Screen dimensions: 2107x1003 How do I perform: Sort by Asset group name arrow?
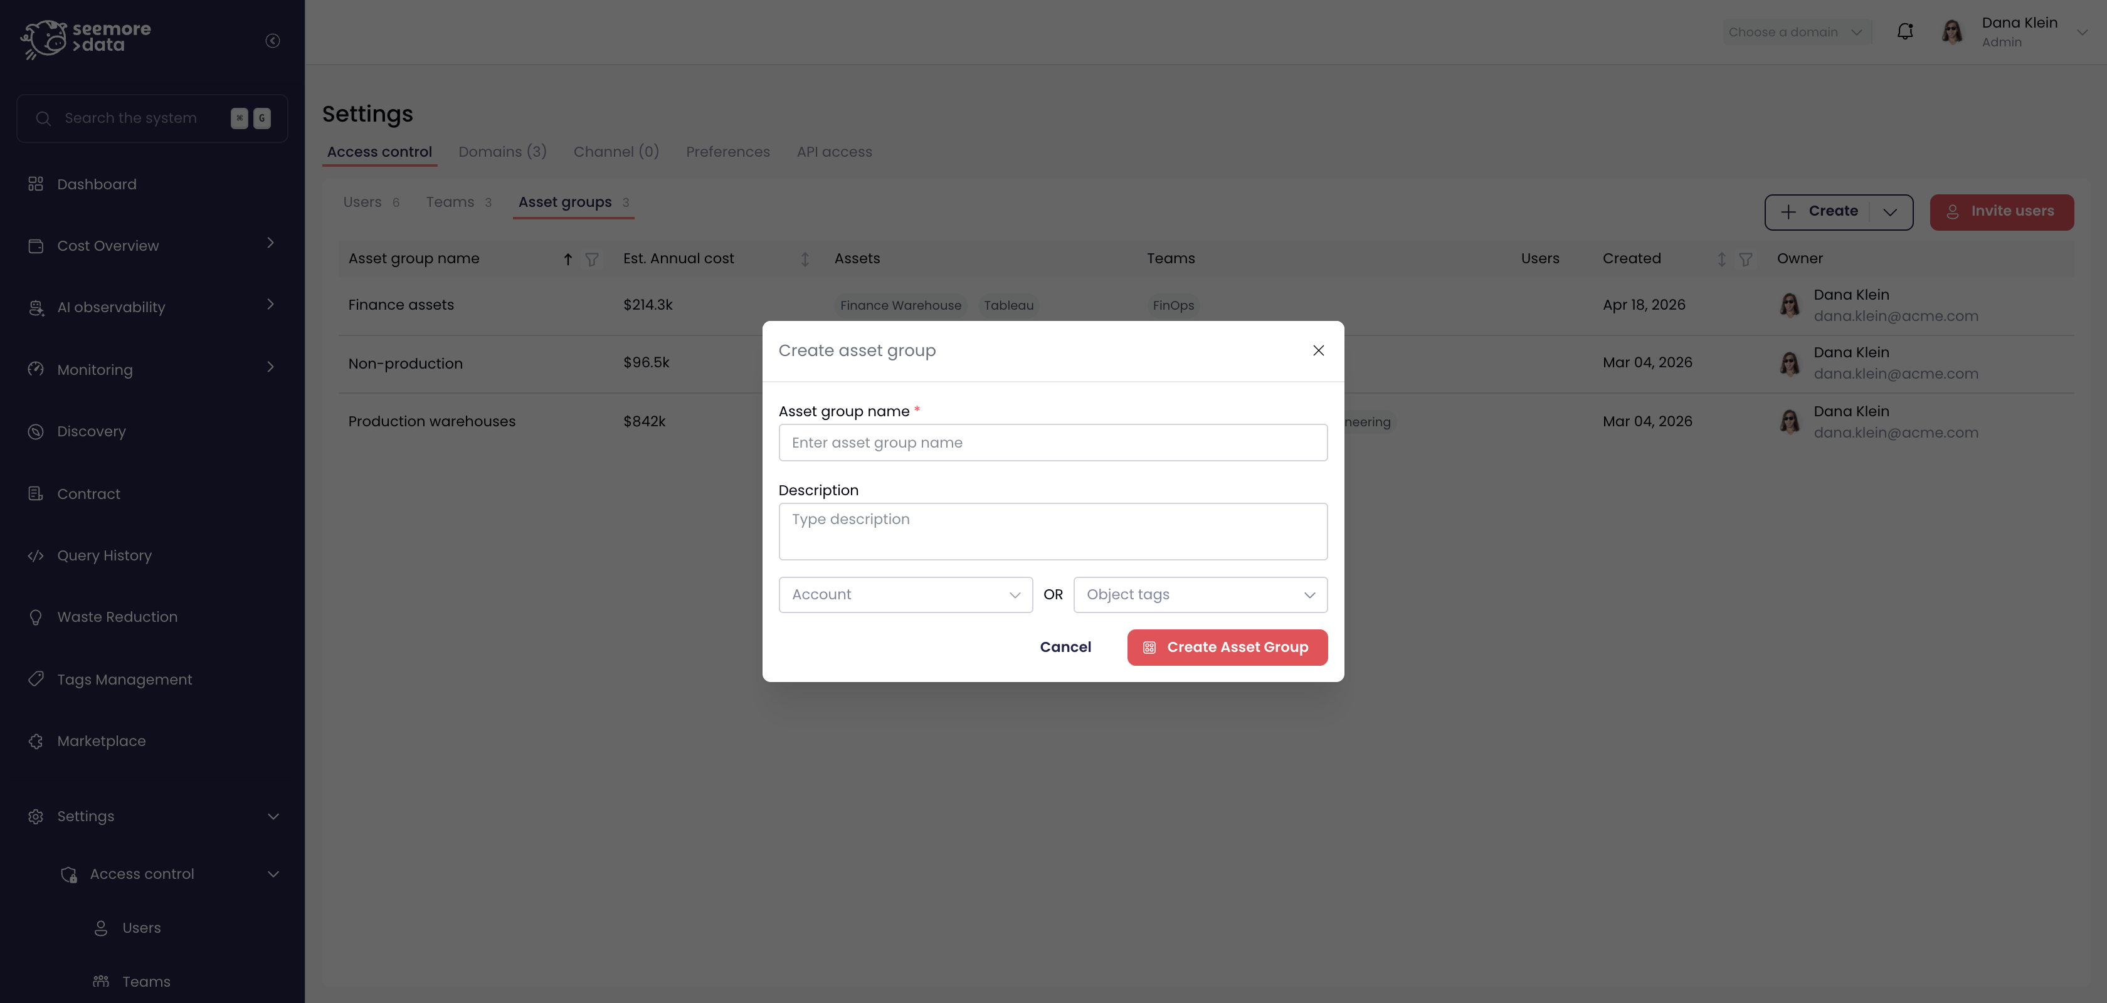(x=568, y=259)
